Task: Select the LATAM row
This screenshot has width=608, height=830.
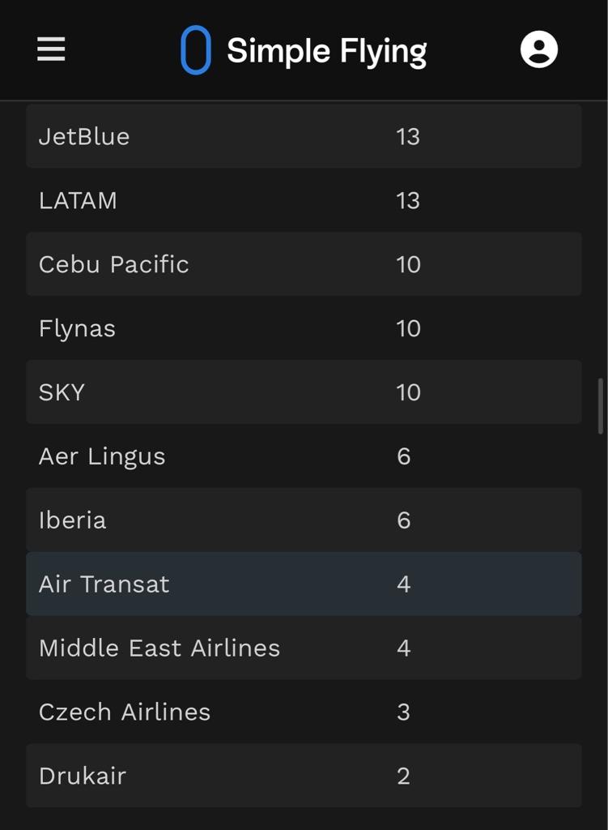Action: [x=304, y=200]
